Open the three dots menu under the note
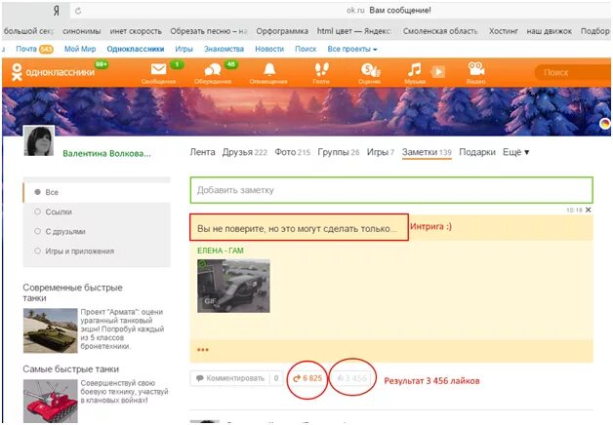The width and height of the screenshot is (613, 425). pyautogui.click(x=202, y=350)
